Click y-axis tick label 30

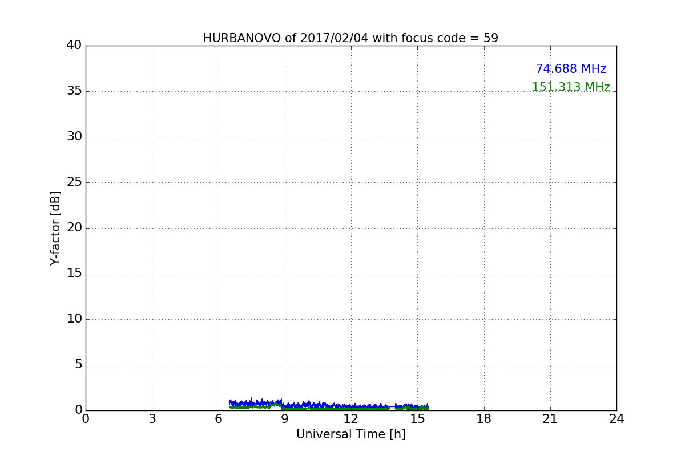click(x=74, y=137)
